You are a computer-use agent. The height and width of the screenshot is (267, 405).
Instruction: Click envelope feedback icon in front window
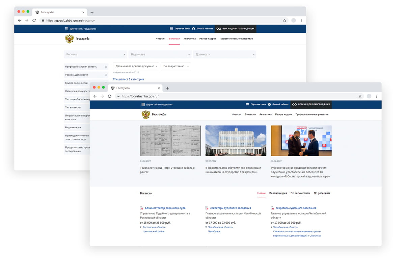pos(247,104)
